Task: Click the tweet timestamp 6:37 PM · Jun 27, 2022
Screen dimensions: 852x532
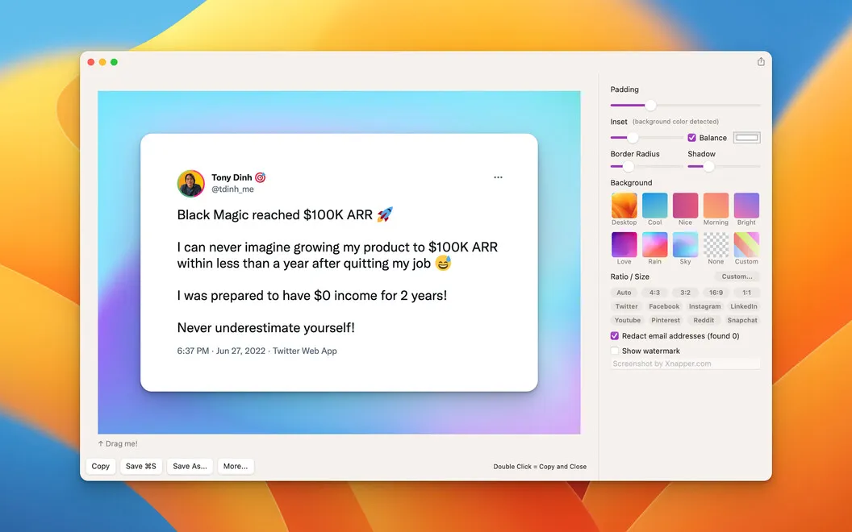Action: click(221, 351)
